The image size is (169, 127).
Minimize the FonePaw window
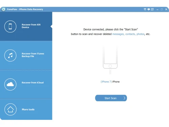point(158,9)
